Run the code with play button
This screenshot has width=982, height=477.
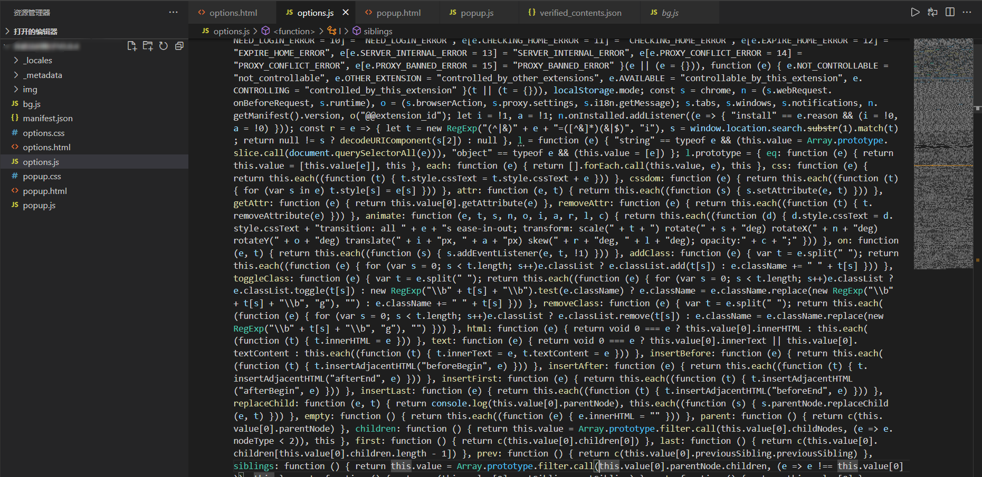(915, 12)
